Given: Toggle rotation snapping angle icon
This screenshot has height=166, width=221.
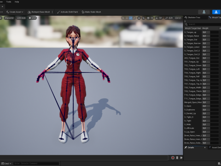Looking at the screenshot, I should (x=157, y=18).
